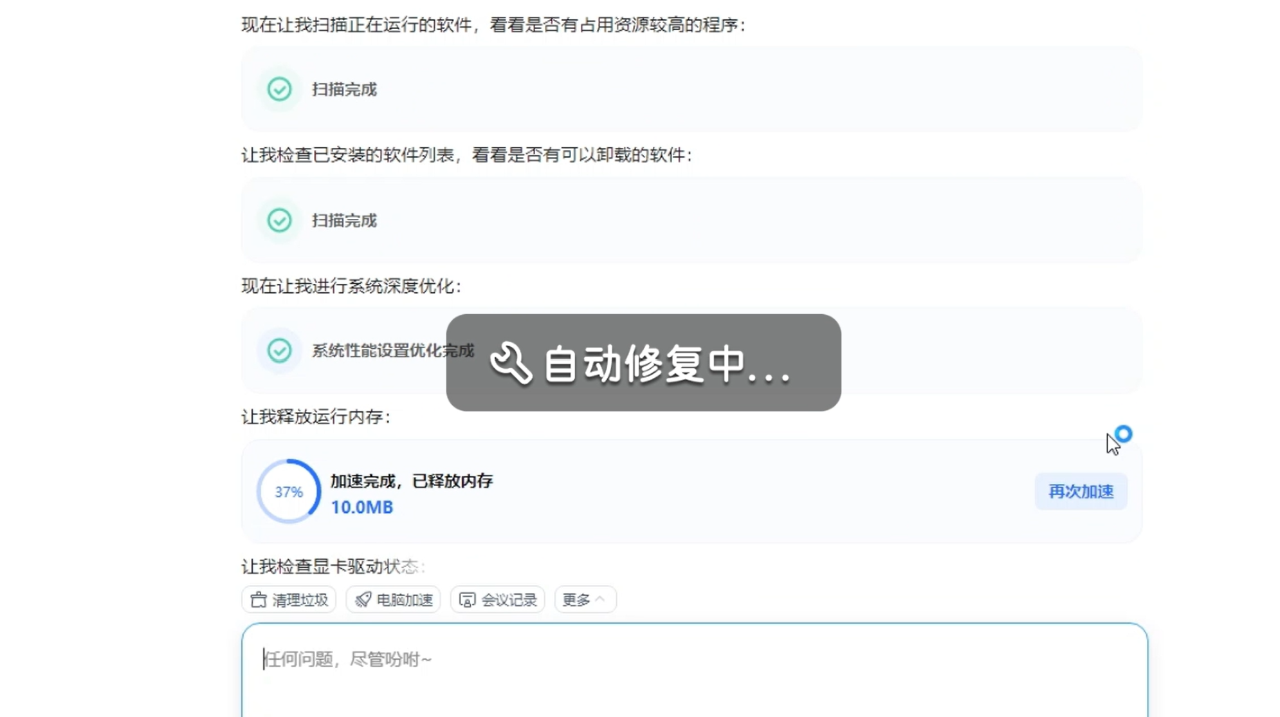
Task: Click the green checkmark beside the running-software scan result
Action: [x=279, y=89]
